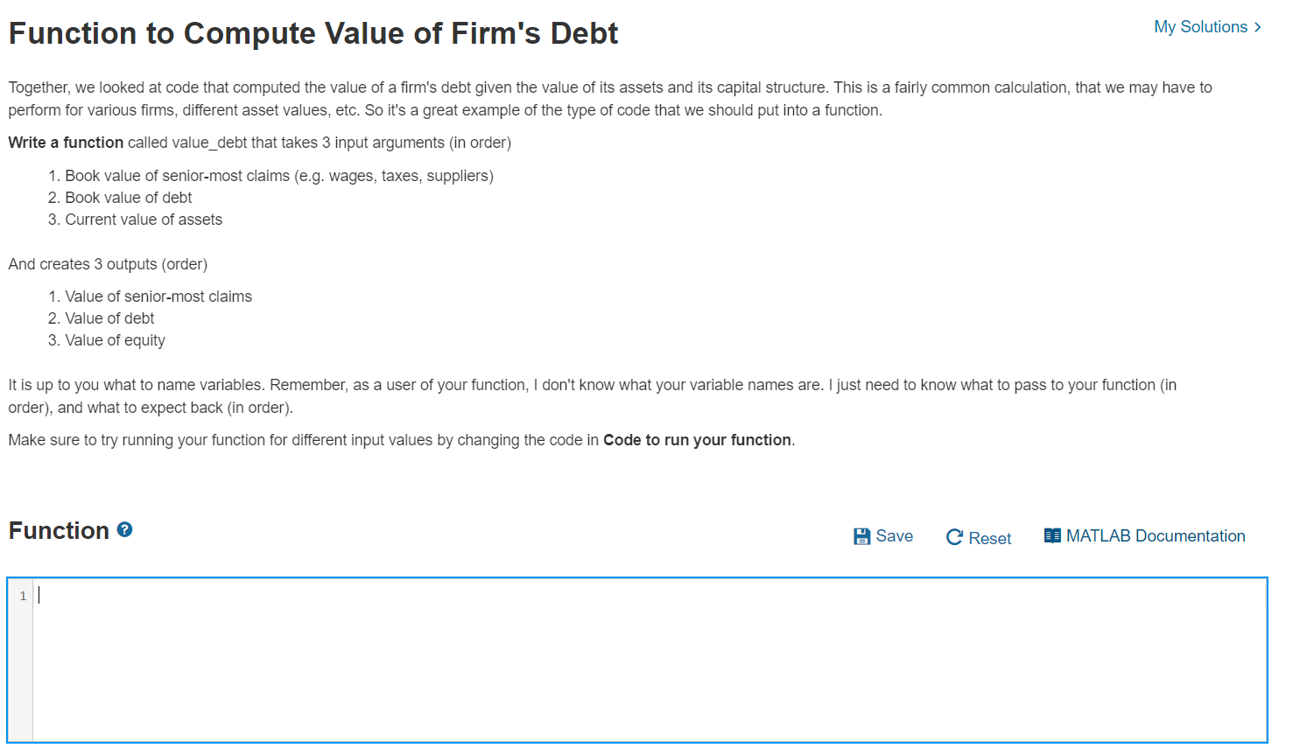Click line number 1 in the editor gutter
The image size is (1300, 755).
point(22,595)
